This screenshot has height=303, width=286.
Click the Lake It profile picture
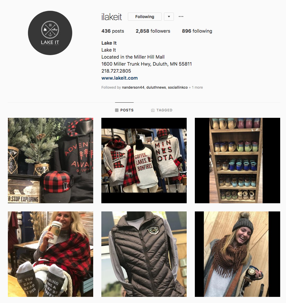point(50,33)
